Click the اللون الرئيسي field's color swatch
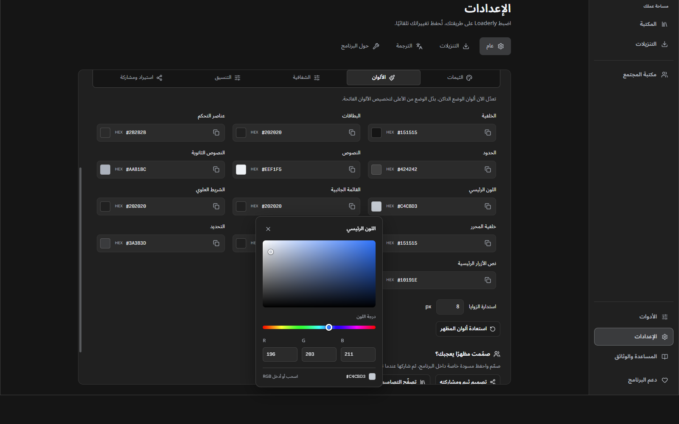This screenshot has width=679, height=424. pos(376,206)
